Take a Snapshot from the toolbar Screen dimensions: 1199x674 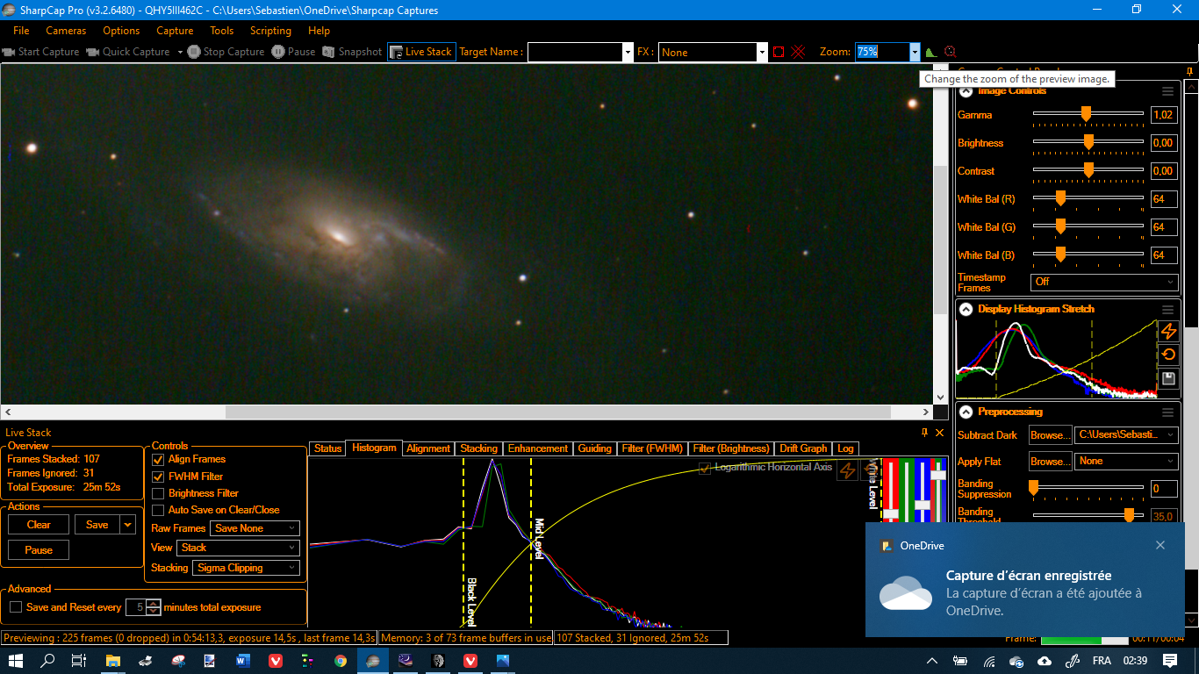coord(352,52)
